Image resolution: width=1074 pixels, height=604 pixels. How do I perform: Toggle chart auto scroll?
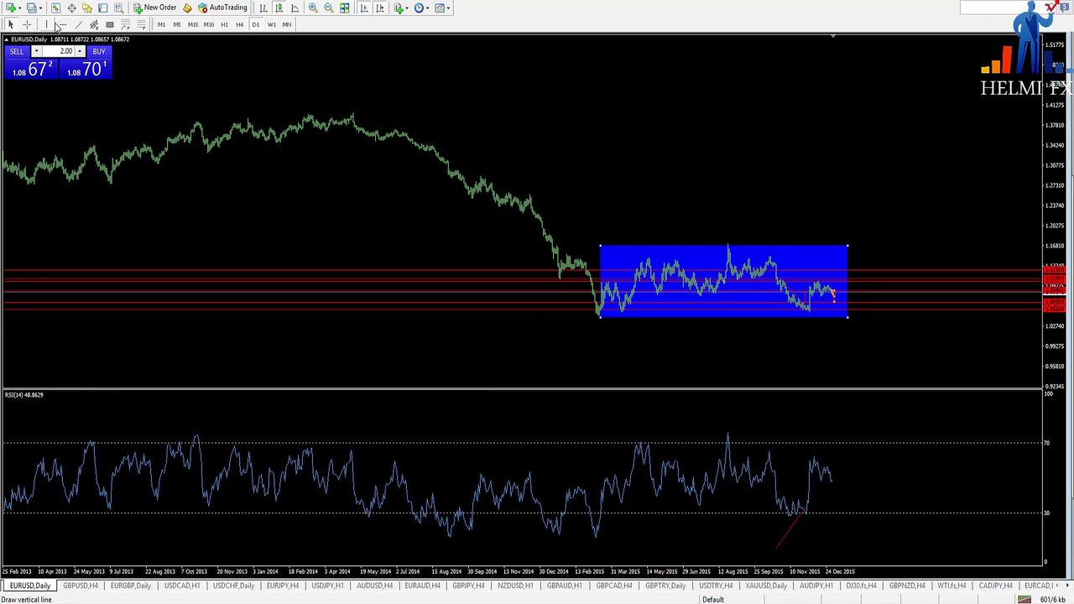(x=363, y=8)
